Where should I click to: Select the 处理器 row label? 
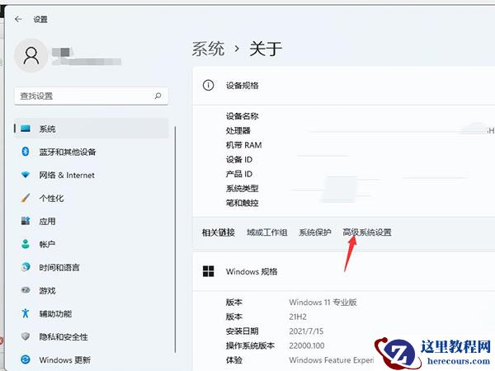click(238, 130)
